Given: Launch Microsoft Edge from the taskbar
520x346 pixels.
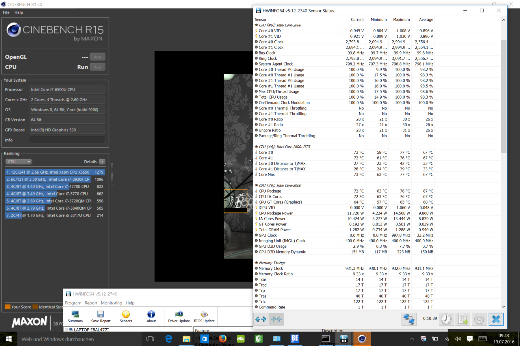Looking at the screenshot, I should (x=168, y=339).
